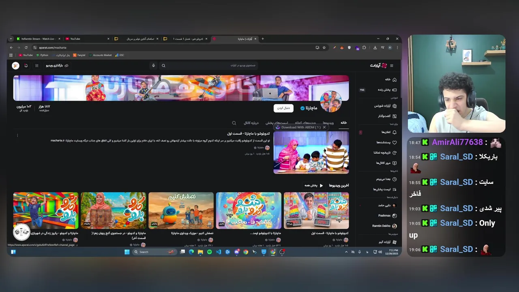Open آپارات گیم service
The width and height of the screenshot is (519, 292).
(x=387, y=242)
